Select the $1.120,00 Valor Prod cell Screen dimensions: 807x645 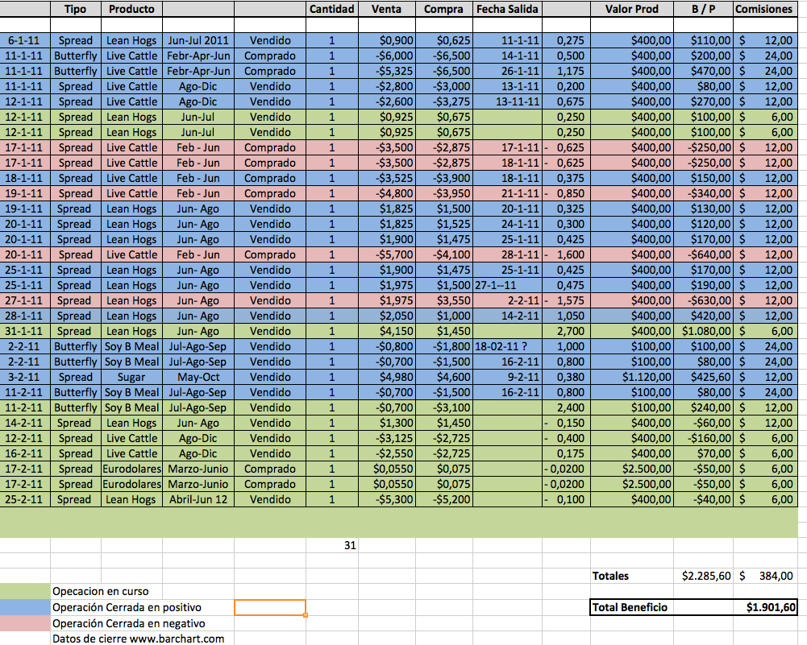(x=631, y=377)
